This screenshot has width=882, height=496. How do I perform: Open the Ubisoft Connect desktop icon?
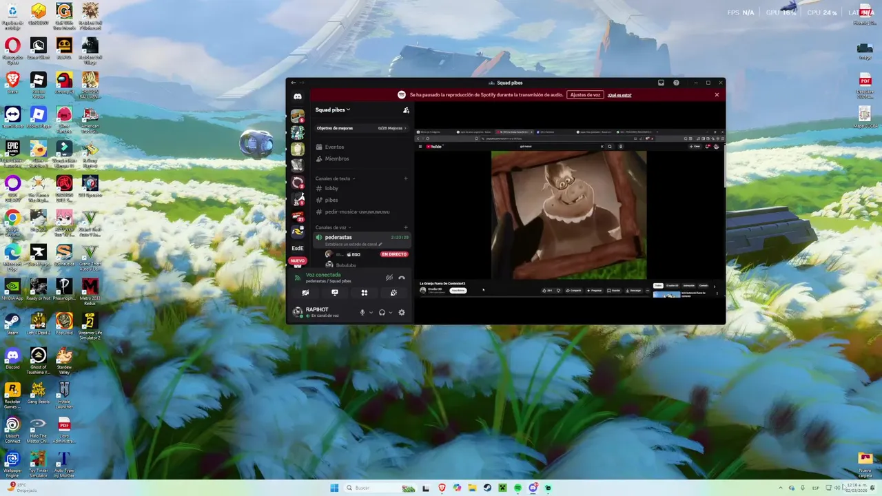click(12, 428)
